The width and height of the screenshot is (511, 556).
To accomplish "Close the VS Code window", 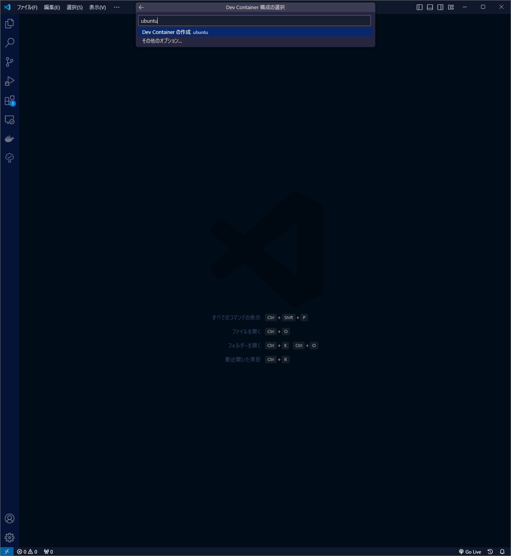I will click(501, 7).
